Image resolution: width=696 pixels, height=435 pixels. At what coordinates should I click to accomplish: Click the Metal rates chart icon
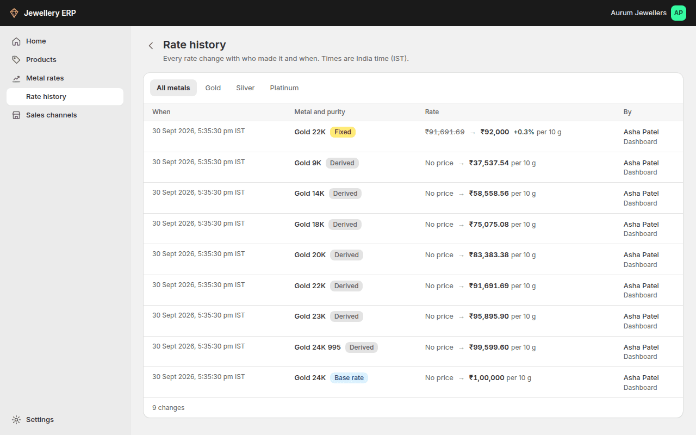click(16, 78)
